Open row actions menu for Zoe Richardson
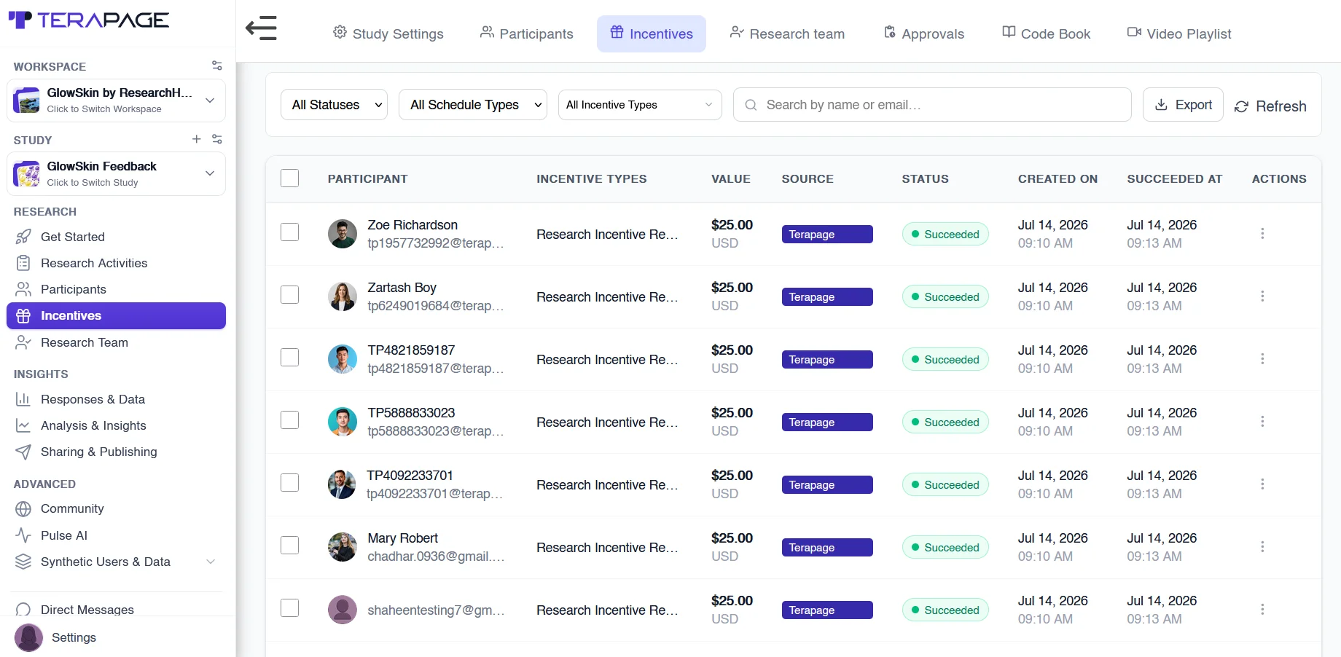This screenshot has height=657, width=1341. 1262,234
